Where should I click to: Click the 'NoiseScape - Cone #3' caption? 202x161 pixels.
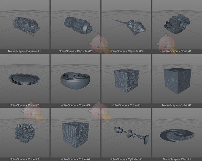(x=75, y=105)
